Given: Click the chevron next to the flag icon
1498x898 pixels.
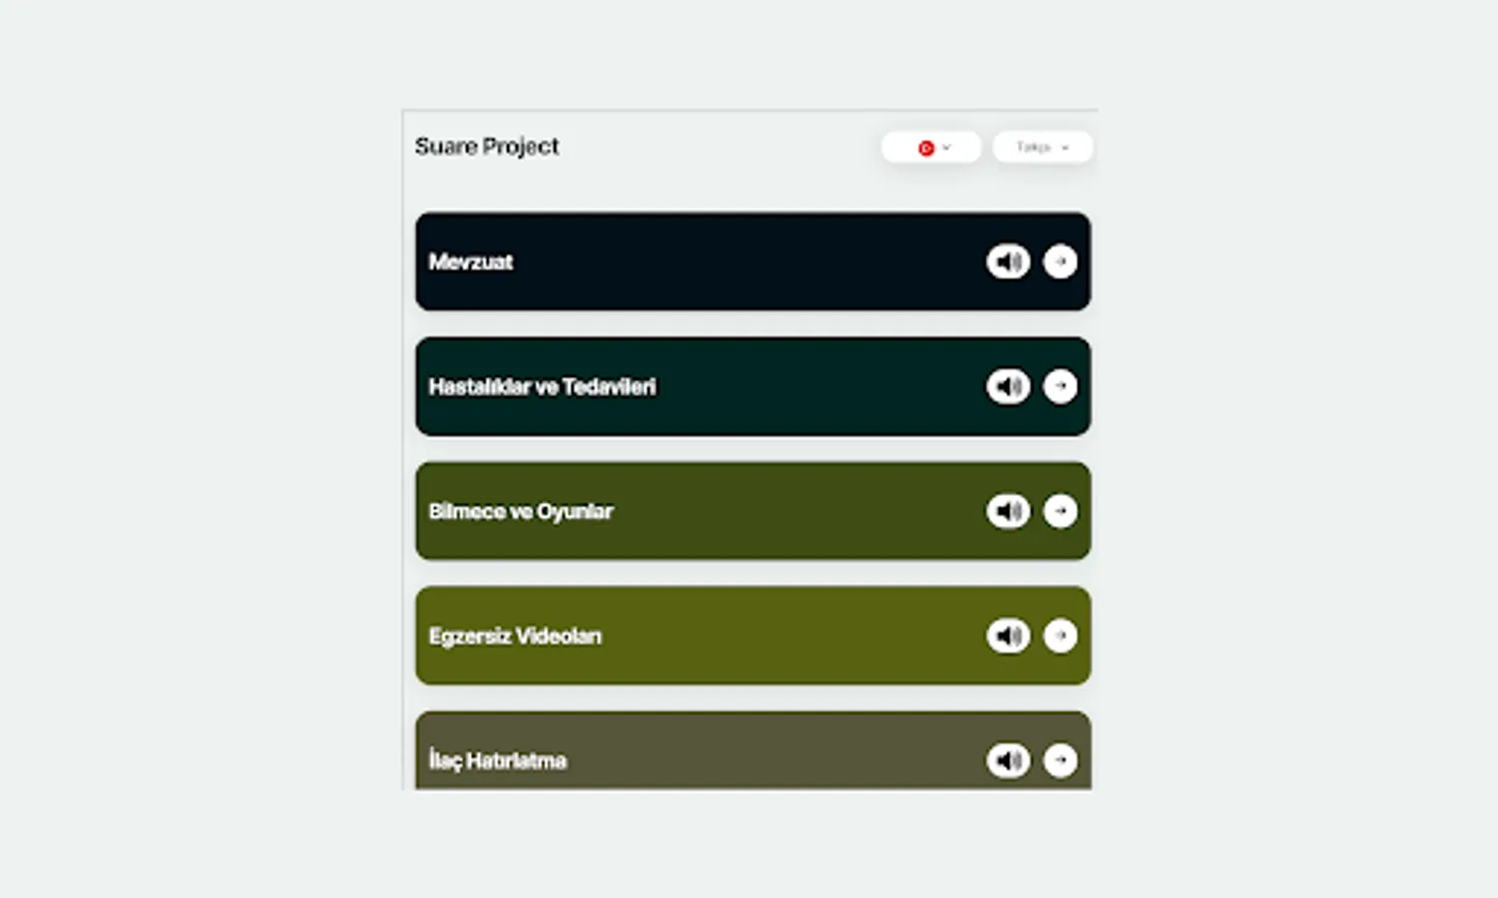Looking at the screenshot, I should tap(944, 147).
